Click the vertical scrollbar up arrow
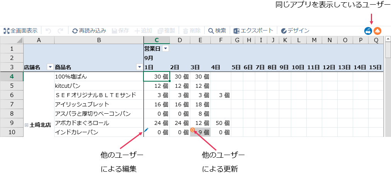Viewport: 391px width, 174px height. pos(388,40)
